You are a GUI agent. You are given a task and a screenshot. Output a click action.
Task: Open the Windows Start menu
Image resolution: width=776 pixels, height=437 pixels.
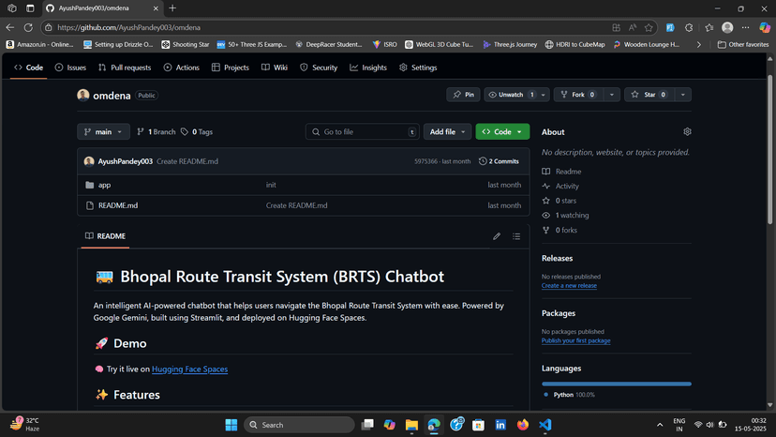(231, 425)
